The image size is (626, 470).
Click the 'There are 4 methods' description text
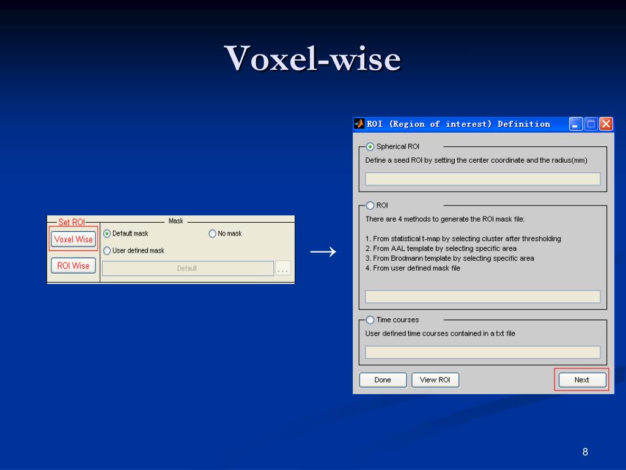445,219
